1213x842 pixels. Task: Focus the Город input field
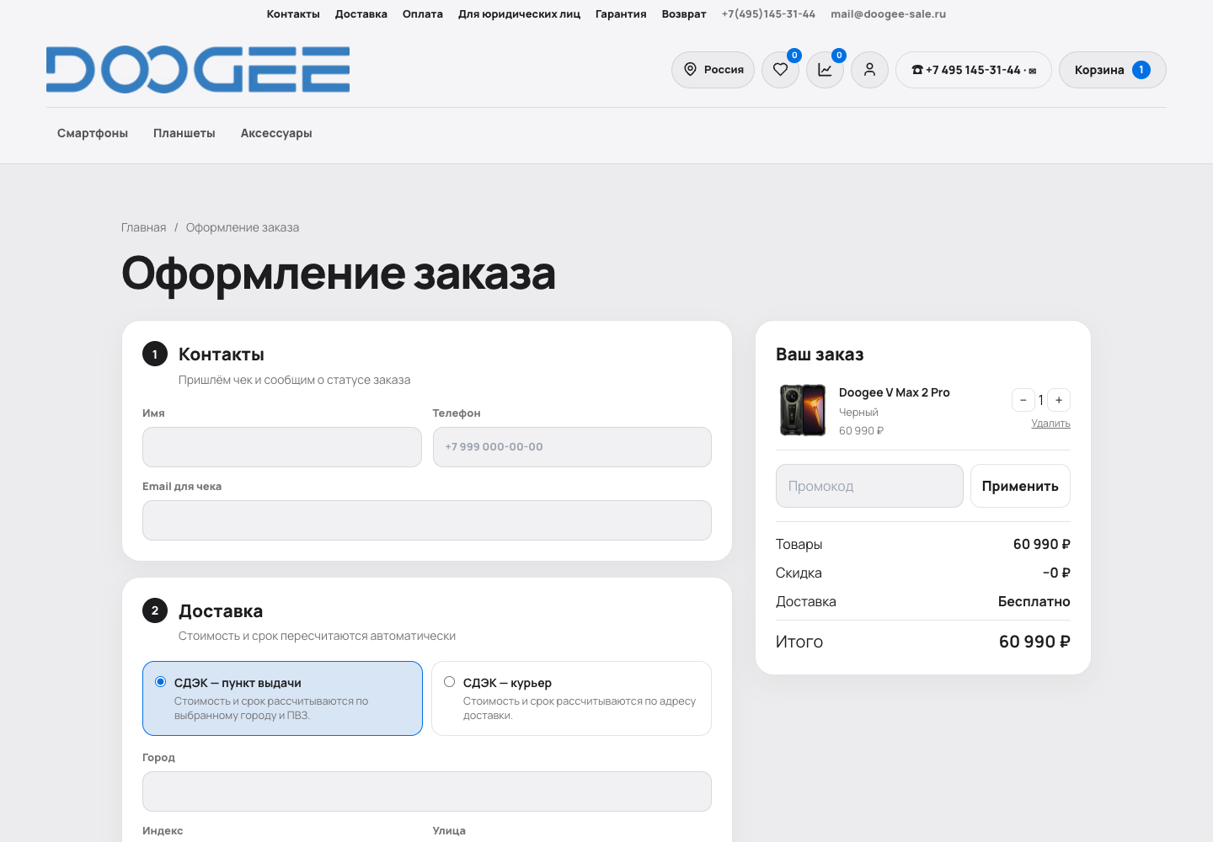[427, 791]
